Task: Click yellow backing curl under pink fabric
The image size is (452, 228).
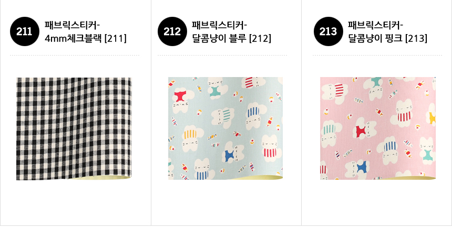Action: coord(408,178)
